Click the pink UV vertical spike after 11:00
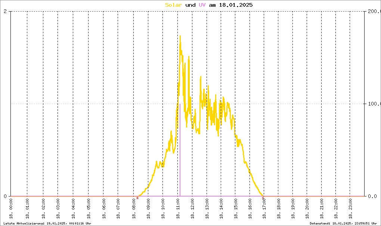The height and width of the screenshot is (226, 381). (x=180, y=150)
